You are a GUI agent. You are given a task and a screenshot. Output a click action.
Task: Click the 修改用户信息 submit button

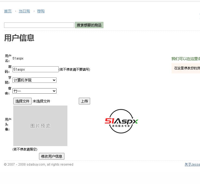[52, 156]
